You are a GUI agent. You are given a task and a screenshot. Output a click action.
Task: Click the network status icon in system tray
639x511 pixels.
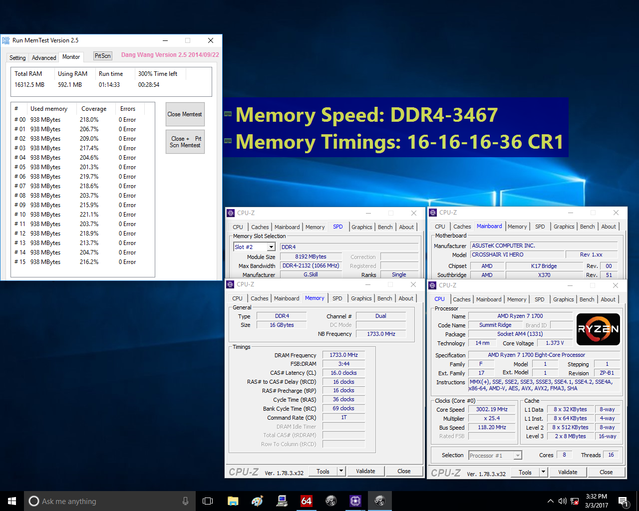click(575, 501)
